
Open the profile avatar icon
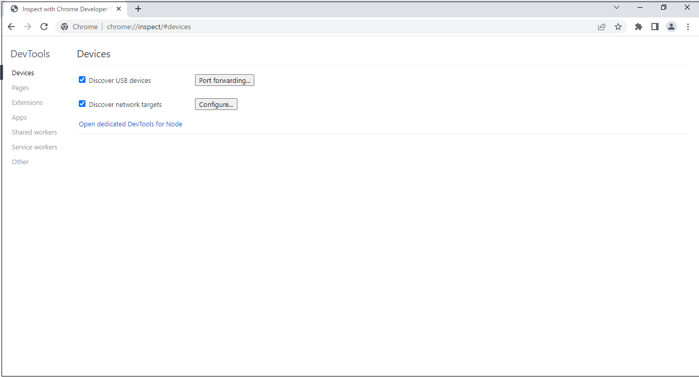click(671, 27)
